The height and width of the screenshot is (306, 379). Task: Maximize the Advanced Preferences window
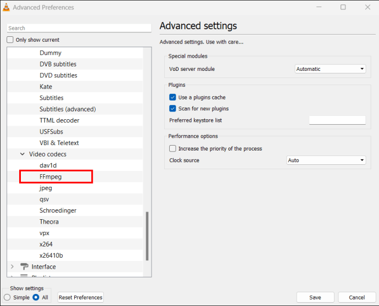343,7
